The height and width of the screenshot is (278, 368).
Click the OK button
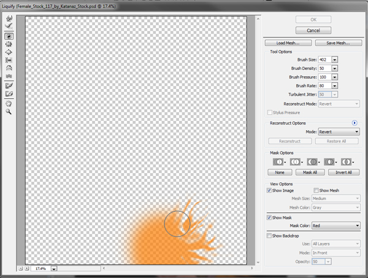click(x=313, y=20)
